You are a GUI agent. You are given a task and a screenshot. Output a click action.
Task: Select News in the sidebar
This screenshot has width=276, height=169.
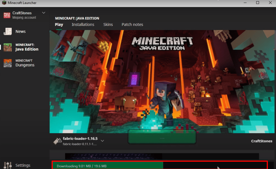[x=20, y=31]
